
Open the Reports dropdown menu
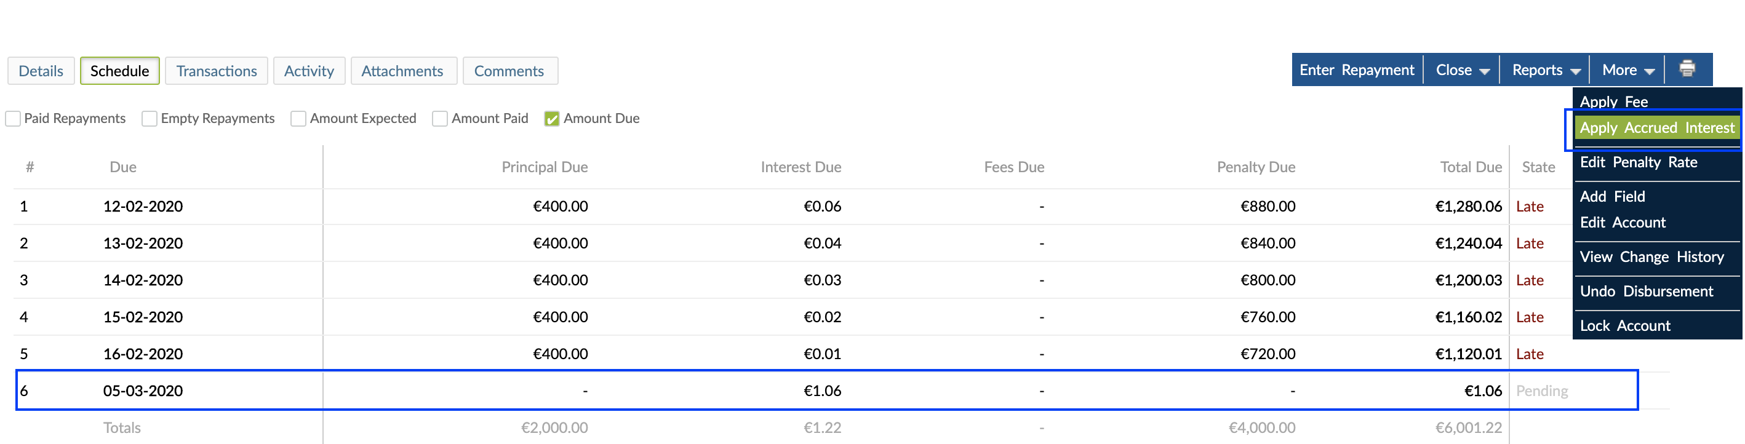pos(1545,69)
